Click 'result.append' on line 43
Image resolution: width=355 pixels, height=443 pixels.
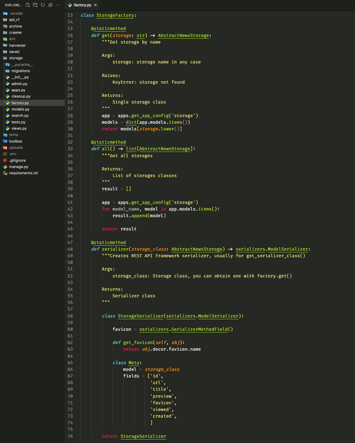tap(130, 216)
